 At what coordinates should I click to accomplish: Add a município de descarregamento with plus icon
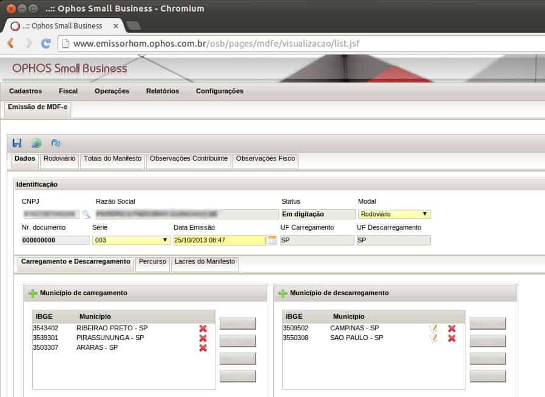point(283,293)
